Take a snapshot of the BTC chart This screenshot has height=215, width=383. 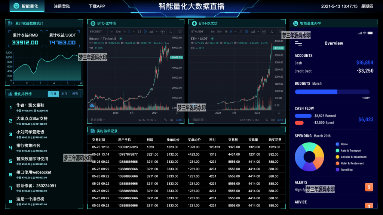tap(180, 31)
